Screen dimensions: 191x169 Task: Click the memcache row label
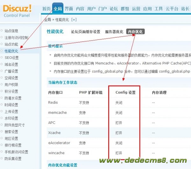point(57,113)
